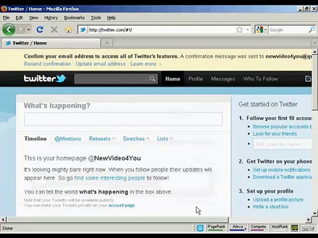Click the PageRank status bar indicator
Screen dimensions: 318x238
tap(216, 228)
